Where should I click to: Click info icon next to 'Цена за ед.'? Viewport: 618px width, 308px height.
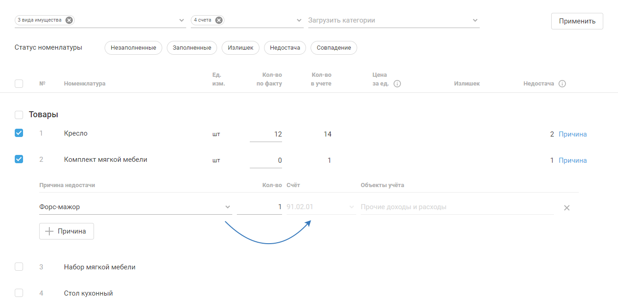click(397, 84)
